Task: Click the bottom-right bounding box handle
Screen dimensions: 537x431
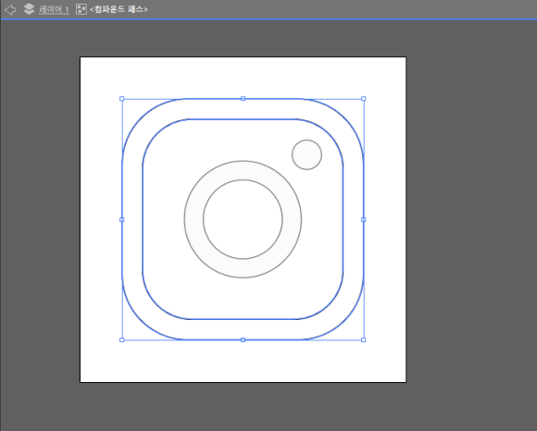Action: pos(364,339)
